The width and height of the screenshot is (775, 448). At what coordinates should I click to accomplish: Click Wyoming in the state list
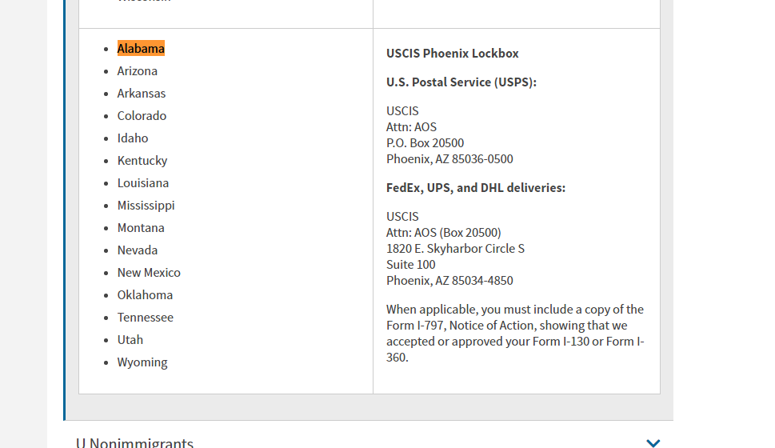pos(142,362)
